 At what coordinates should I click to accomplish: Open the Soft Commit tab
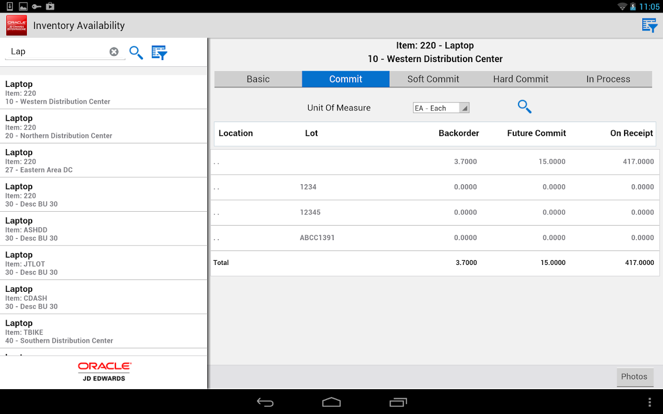(433, 79)
